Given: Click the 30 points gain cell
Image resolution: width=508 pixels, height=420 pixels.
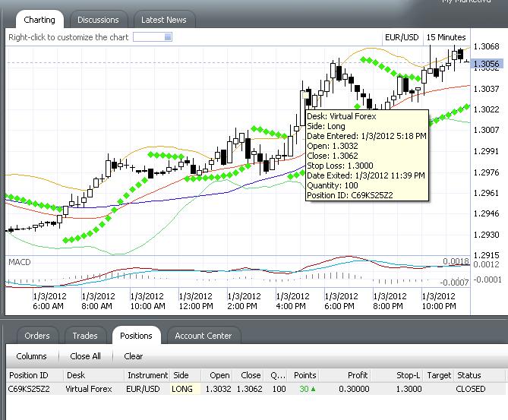Looking at the screenshot, I should pyautogui.click(x=307, y=389).
